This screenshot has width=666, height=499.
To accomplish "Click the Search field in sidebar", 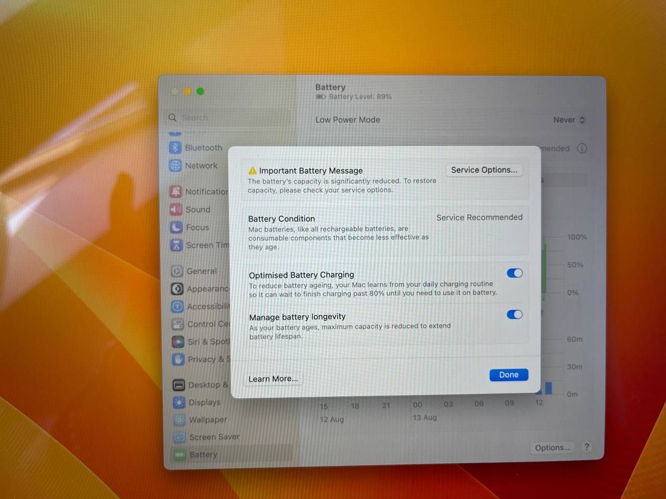I will pos(229,118).
